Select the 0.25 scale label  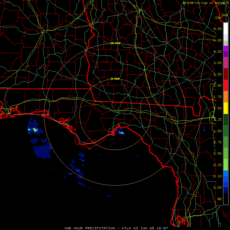point(217,165)
